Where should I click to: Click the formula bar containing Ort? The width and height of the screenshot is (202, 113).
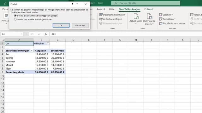(126, 34)
